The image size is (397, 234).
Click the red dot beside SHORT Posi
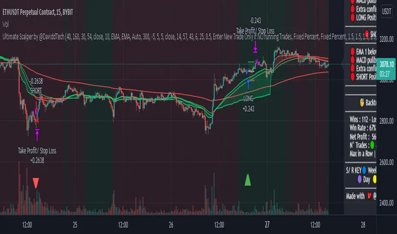[x=352, y=77]
